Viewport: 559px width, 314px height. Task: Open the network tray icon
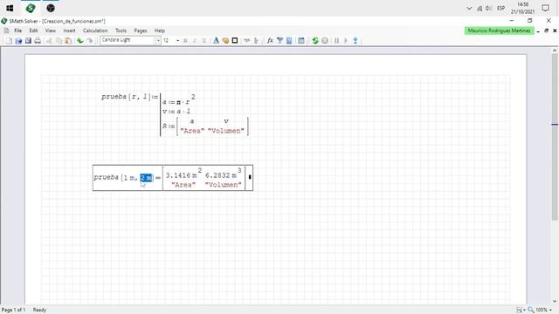click(480, 8)
